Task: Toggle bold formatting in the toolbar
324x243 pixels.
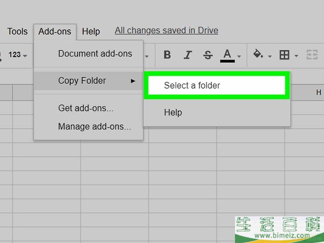Action: [167, 55]
